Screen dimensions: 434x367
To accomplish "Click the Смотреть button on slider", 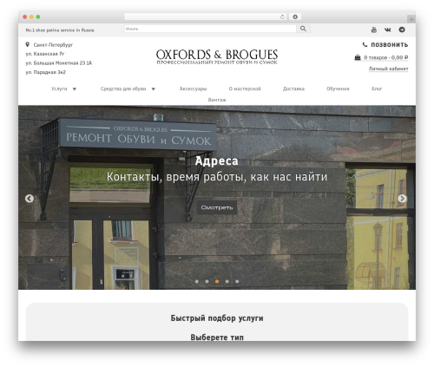I will 217,207.
